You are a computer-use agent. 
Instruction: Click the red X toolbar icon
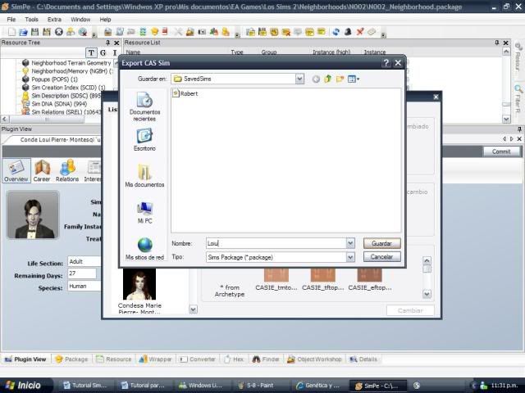pos(360,32)
